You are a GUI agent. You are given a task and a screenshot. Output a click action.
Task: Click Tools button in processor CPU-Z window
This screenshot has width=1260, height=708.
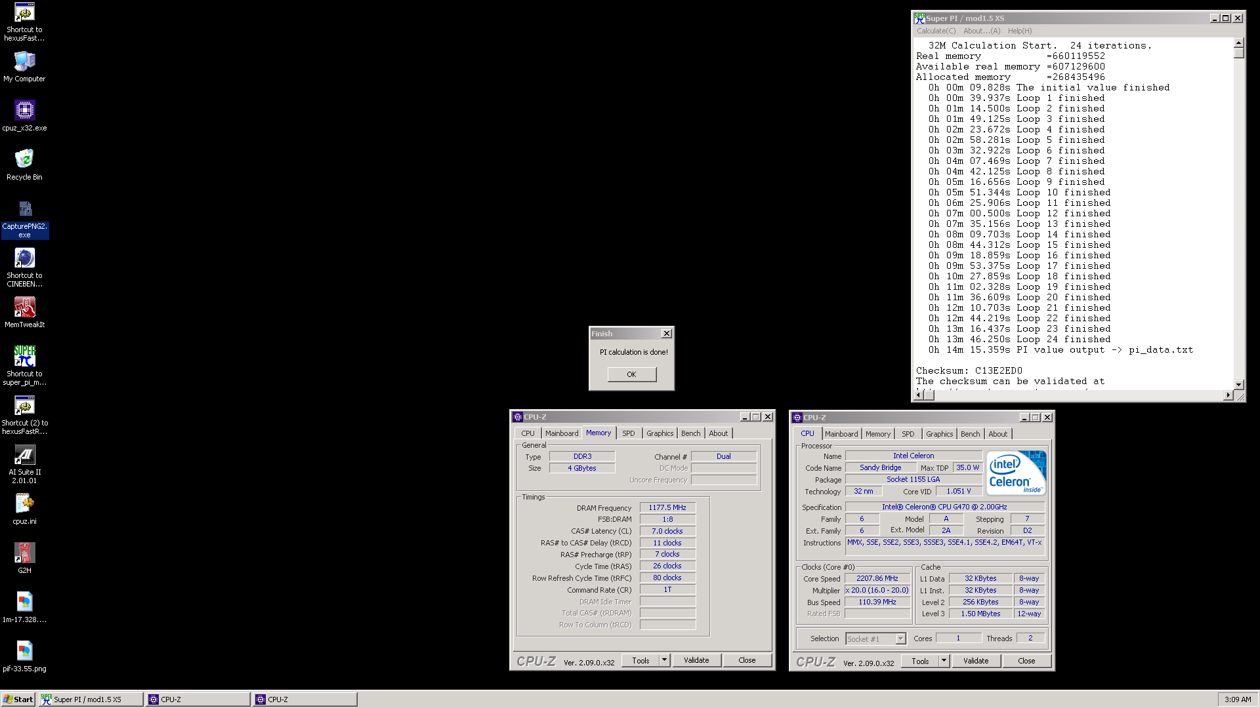point(920,661)
